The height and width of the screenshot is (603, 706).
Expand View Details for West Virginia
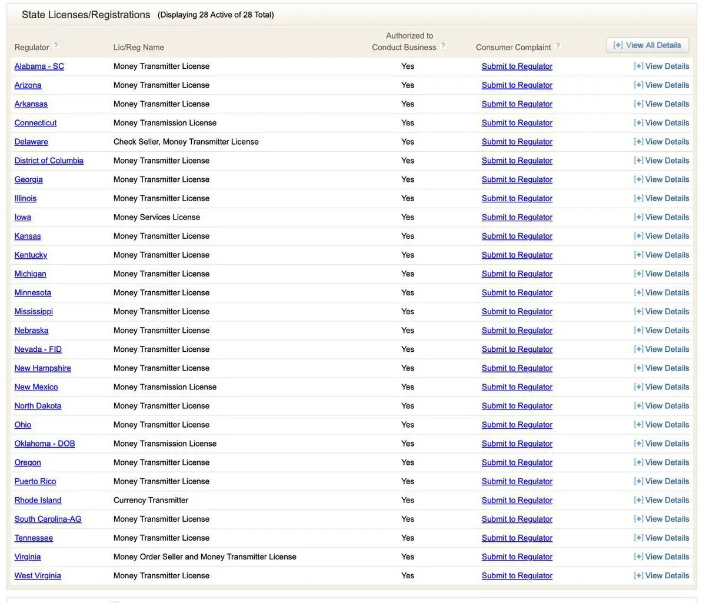(x=661, y=576)
